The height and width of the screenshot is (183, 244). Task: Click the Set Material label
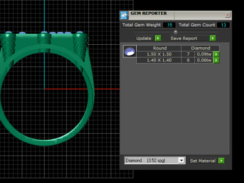202,161
